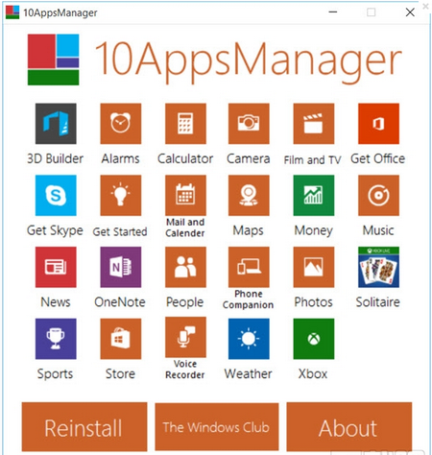This screenshot has width=432, height=455.
Task: Choose the Mail and Calender tile
Action: coord(185,195)
